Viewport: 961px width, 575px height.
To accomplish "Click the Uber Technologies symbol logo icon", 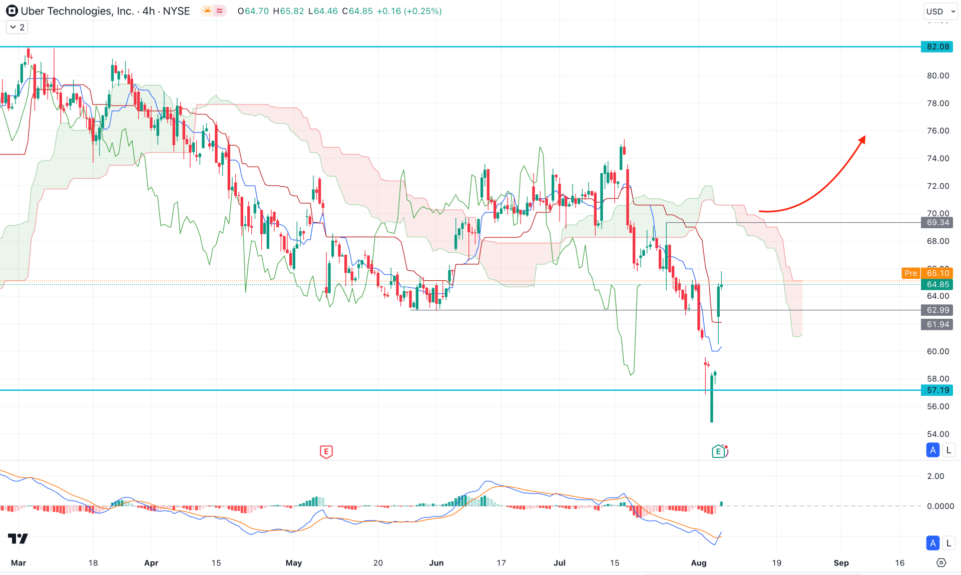I will (x=12, y=11).
